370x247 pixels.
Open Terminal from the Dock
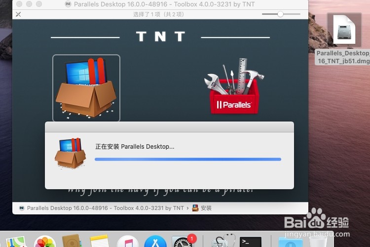point(251,242)
